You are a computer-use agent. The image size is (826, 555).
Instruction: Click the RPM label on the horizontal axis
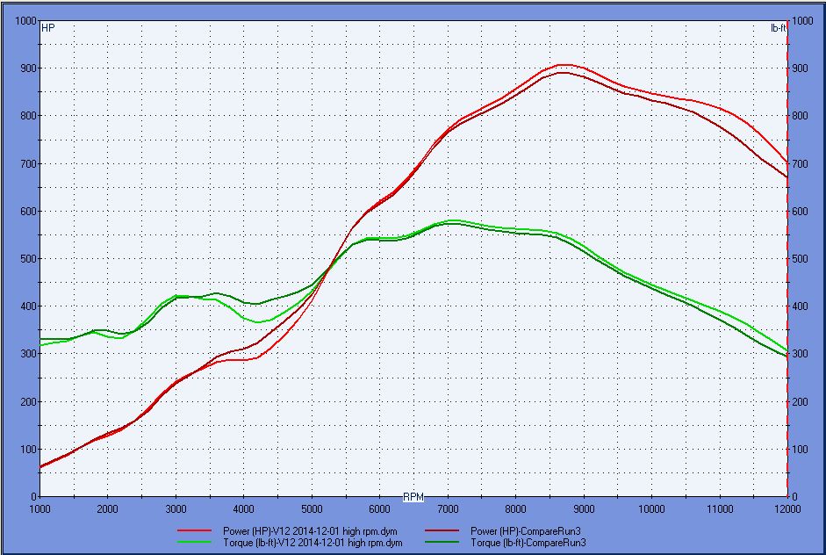point(413,497)
